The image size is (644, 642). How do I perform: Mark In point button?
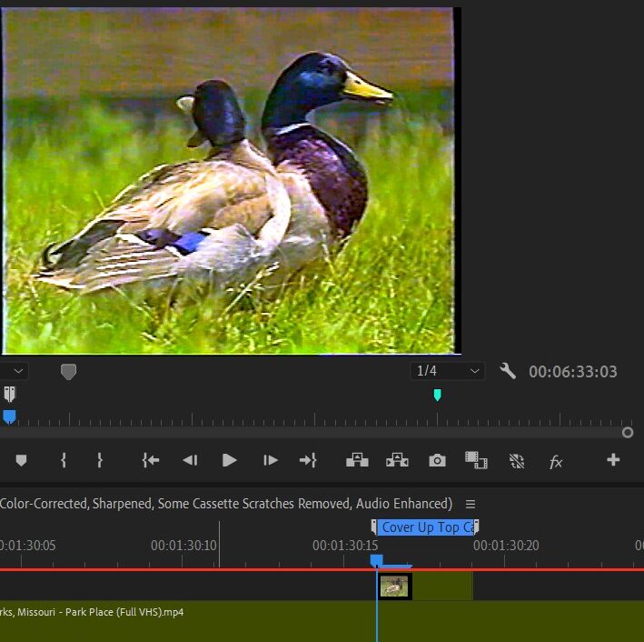[x=64, y=460]
